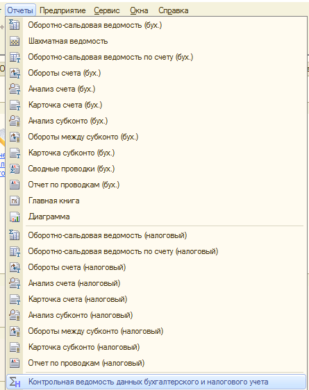The image size is (309, 390).
Task: Select Обороты между субконто (бух.)
Action: (x=156, y=137)
